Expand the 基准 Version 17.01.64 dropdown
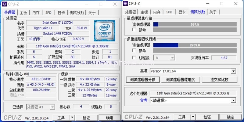The width and height of the screenshot is (244, 122). pyautogui.click(x=233, y=71)
